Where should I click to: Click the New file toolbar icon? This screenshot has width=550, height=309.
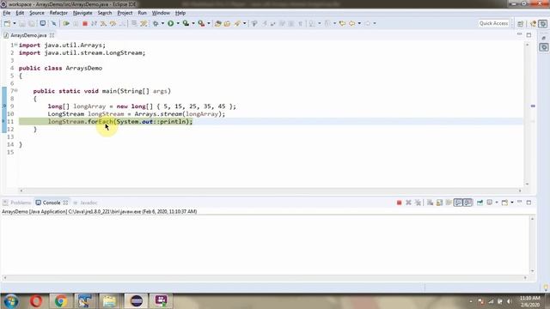pyautogui.click(x=7, y=23)
